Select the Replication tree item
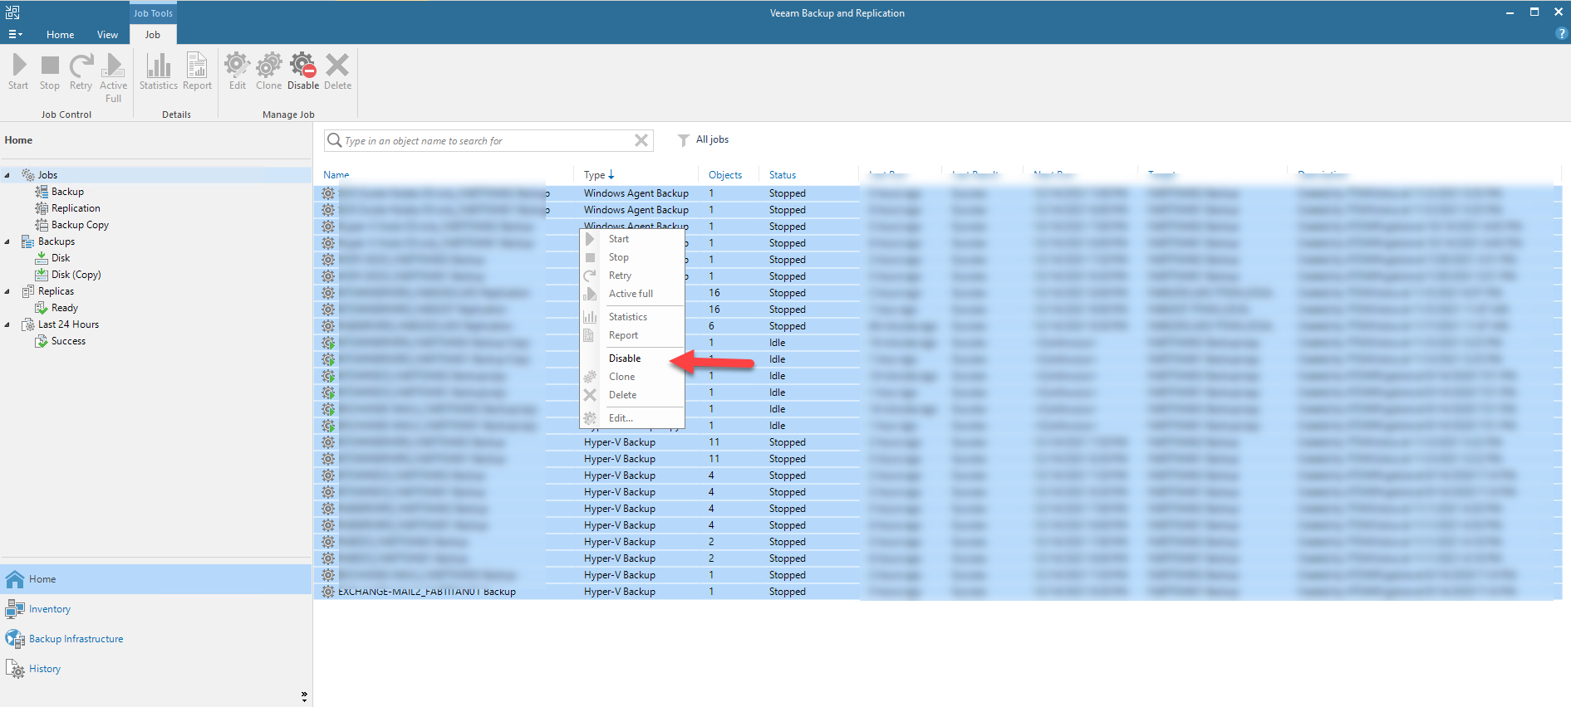This screenshot has height=707, width=1571. click(x=76, y=208)
